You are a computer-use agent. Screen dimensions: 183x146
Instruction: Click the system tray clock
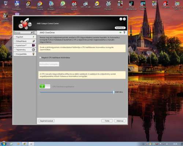point(175,144)
